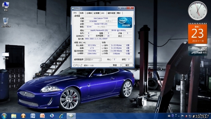This screenshot has height=119, width=211.
Task: Minimize the CPU-Z window
Action: point(120,8)
